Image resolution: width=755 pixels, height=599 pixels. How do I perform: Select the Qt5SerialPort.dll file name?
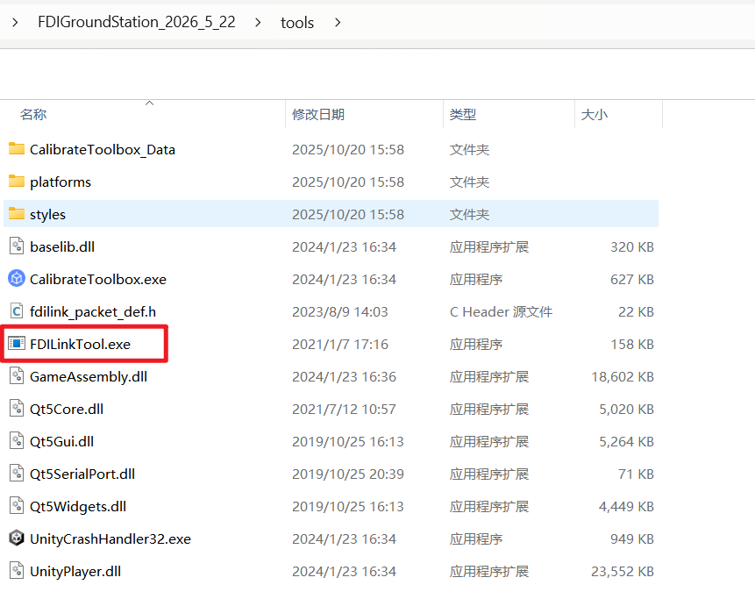tap(82, 474)
